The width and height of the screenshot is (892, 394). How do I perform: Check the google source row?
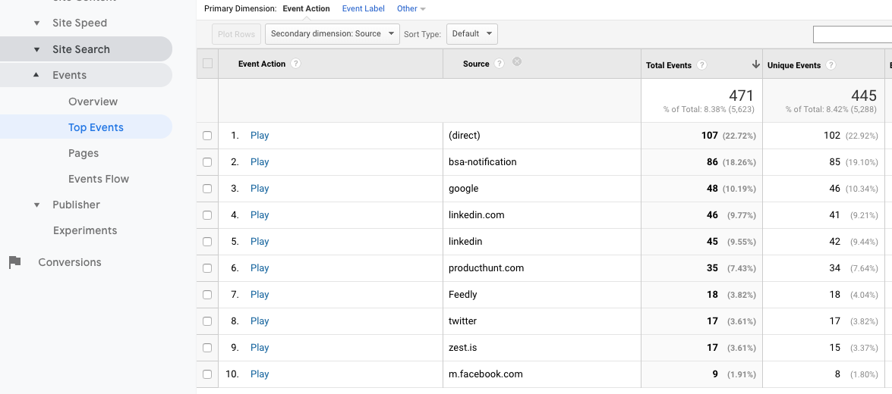click(207, 189)
